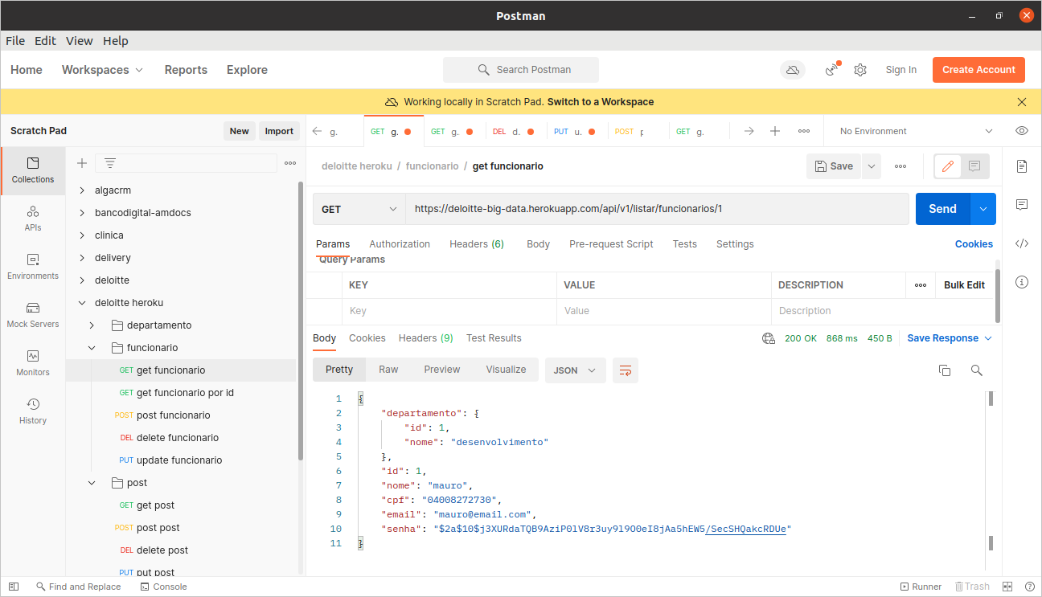Open the code snippet icon in right sidebar
The image size is (1042, 597).
[1022, 243]
